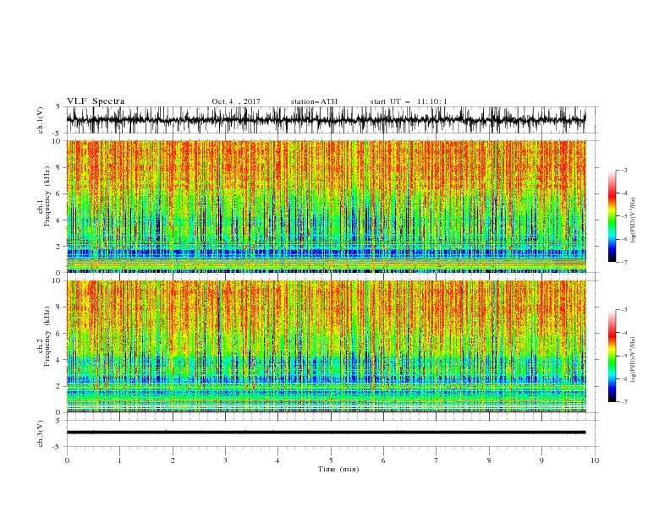Click time-axis tick label "3"
The height and width of the screenshot is (517, 670).
[225, 460]
